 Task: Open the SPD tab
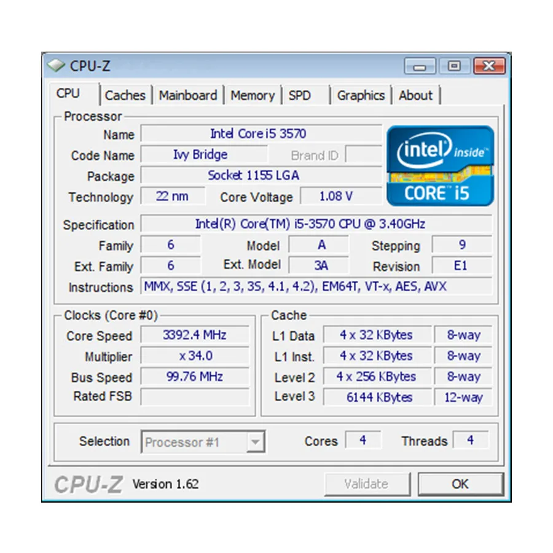(x=299, y=95)
